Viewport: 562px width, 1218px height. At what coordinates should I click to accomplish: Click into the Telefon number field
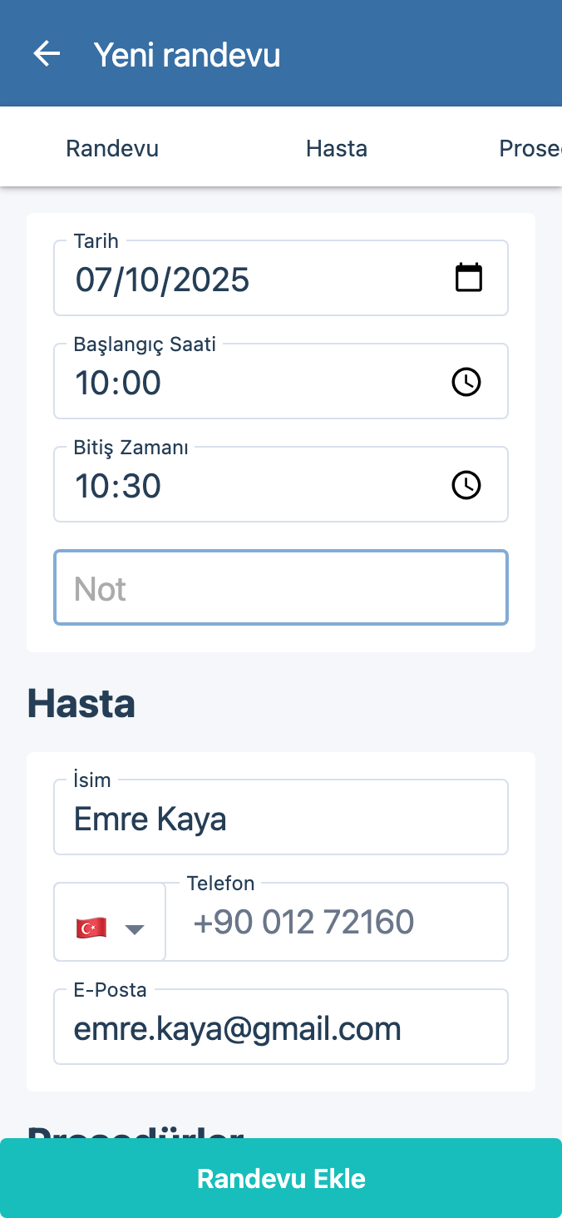tap(337, 923)
